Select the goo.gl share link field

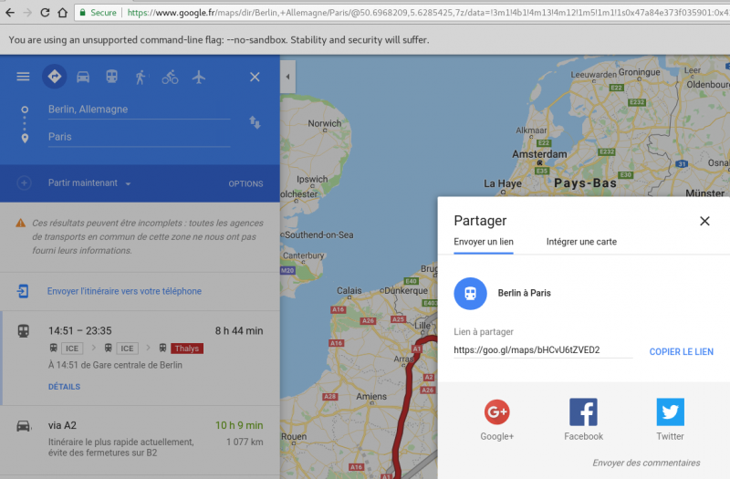[543, 350]
